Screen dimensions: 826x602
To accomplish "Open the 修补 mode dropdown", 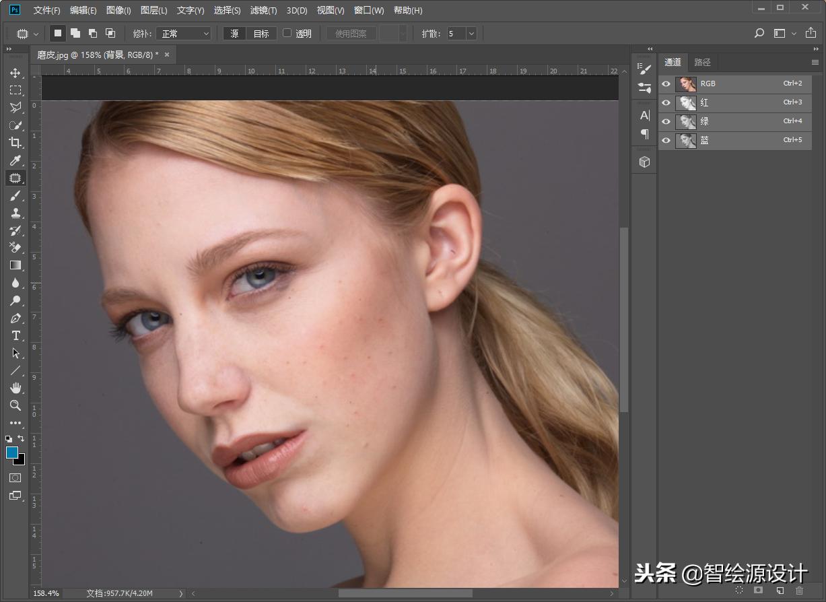I will (184, 34).
